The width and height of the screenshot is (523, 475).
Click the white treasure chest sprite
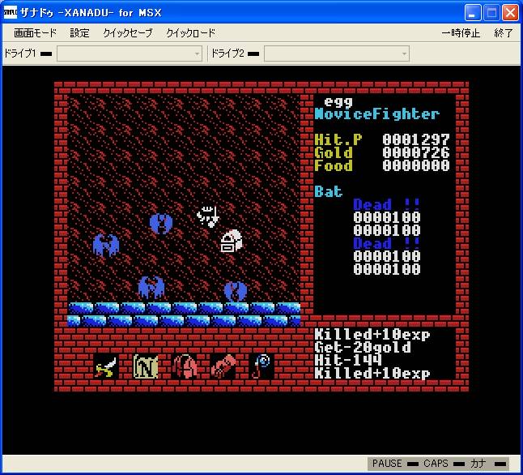click(x=232, y=241)
